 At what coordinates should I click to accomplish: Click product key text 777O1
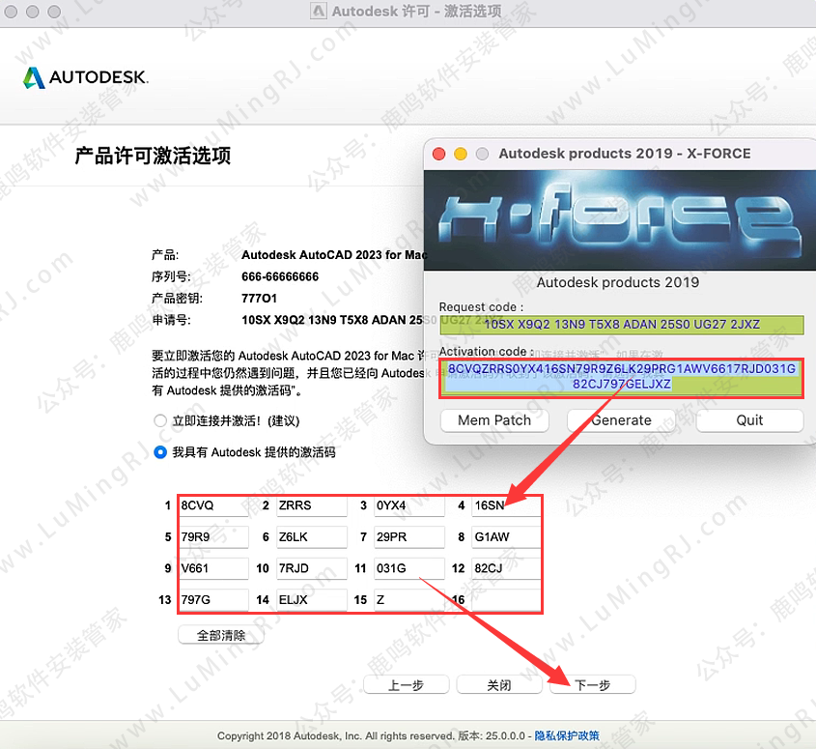(x=259, y=299)
